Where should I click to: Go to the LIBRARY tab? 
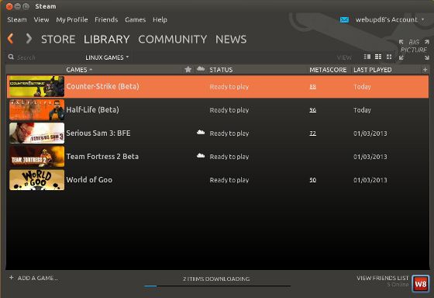point(107,39)
